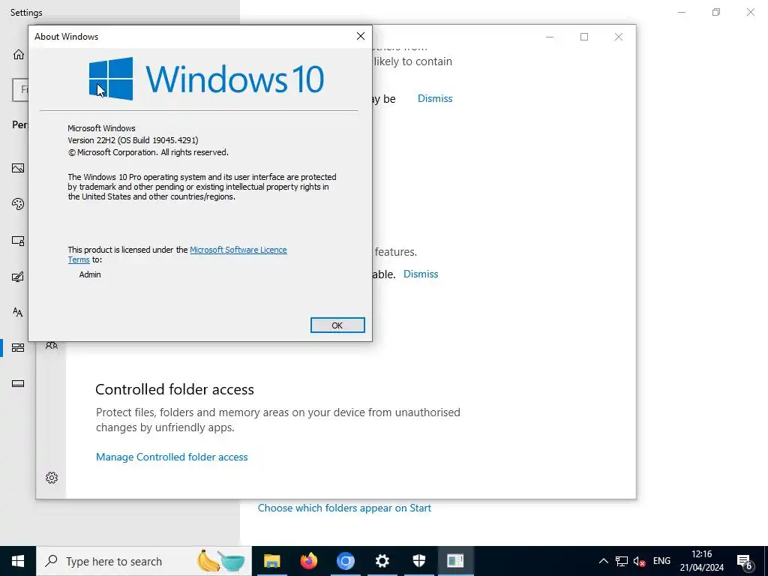Open the Windows Start menu

18,561
